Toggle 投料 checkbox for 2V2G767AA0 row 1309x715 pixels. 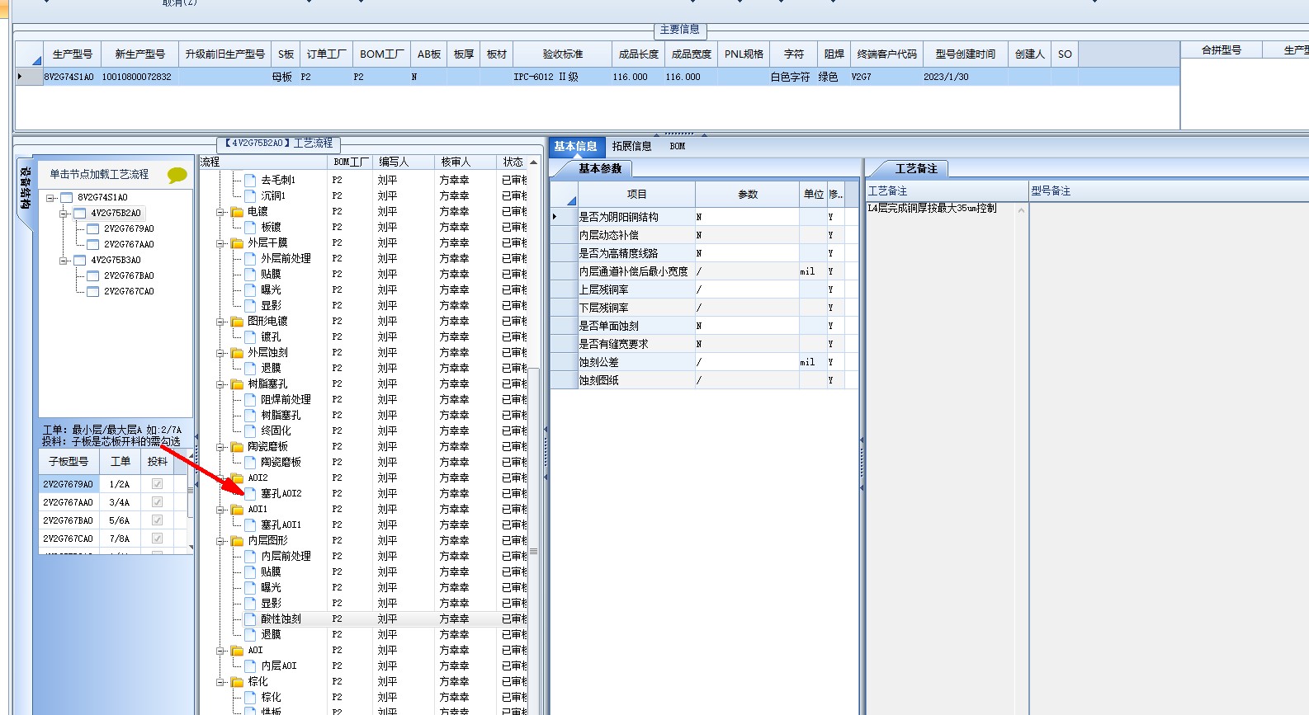click(x=157, y=502)
